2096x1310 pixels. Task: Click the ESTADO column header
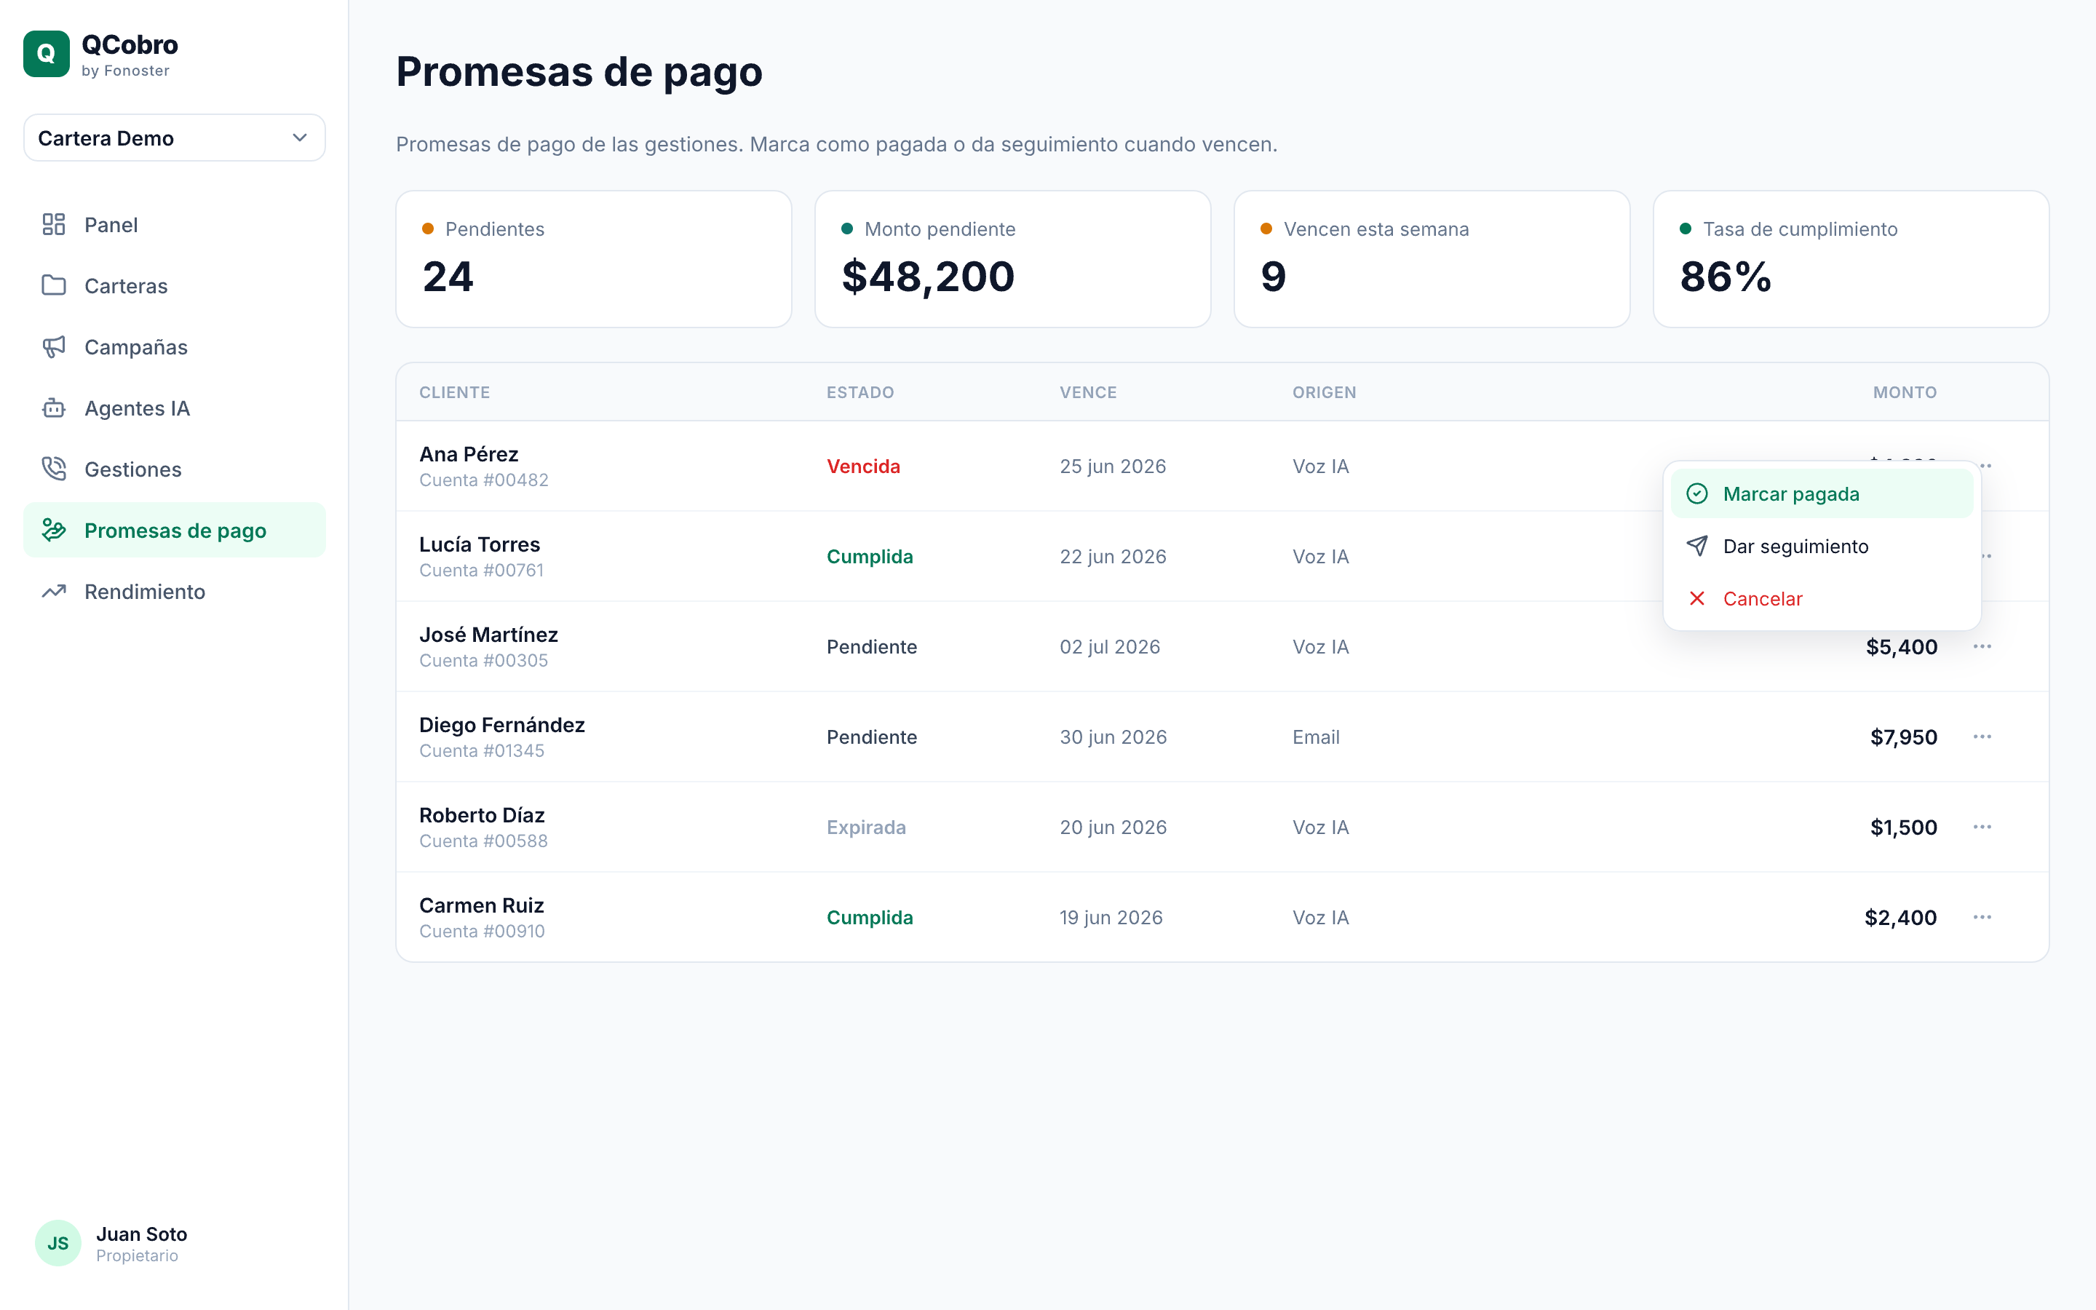point(860,392)
